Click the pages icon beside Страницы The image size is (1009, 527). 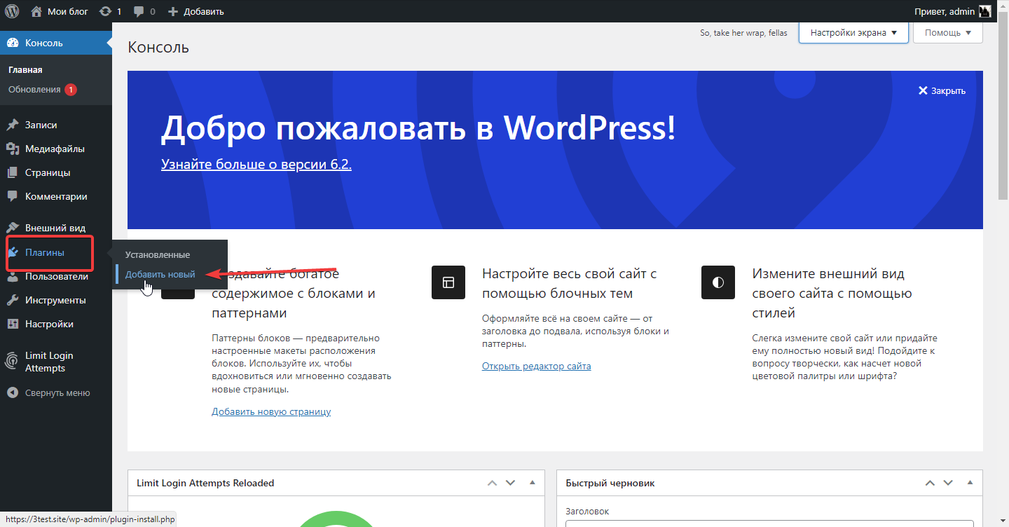coord(13,172)
